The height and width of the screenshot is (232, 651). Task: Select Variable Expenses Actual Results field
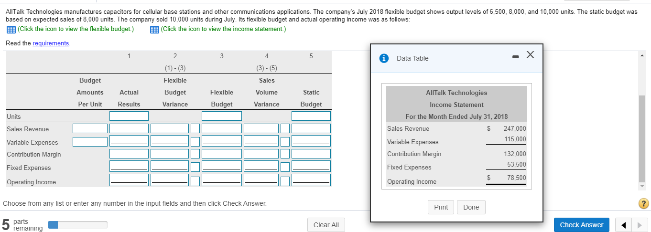[129, 141]
